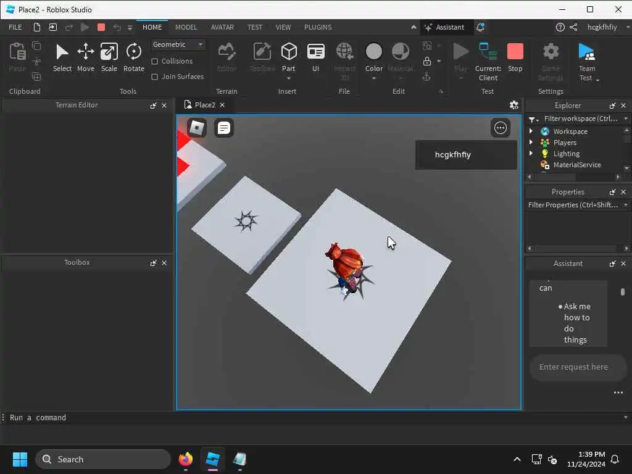Open Windows Start menu
Screen dimensions: 632x474
[x=20, y=459]
